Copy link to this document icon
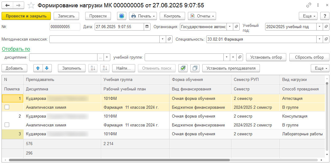Screen dimensions: 331x164 click(309, 5)
